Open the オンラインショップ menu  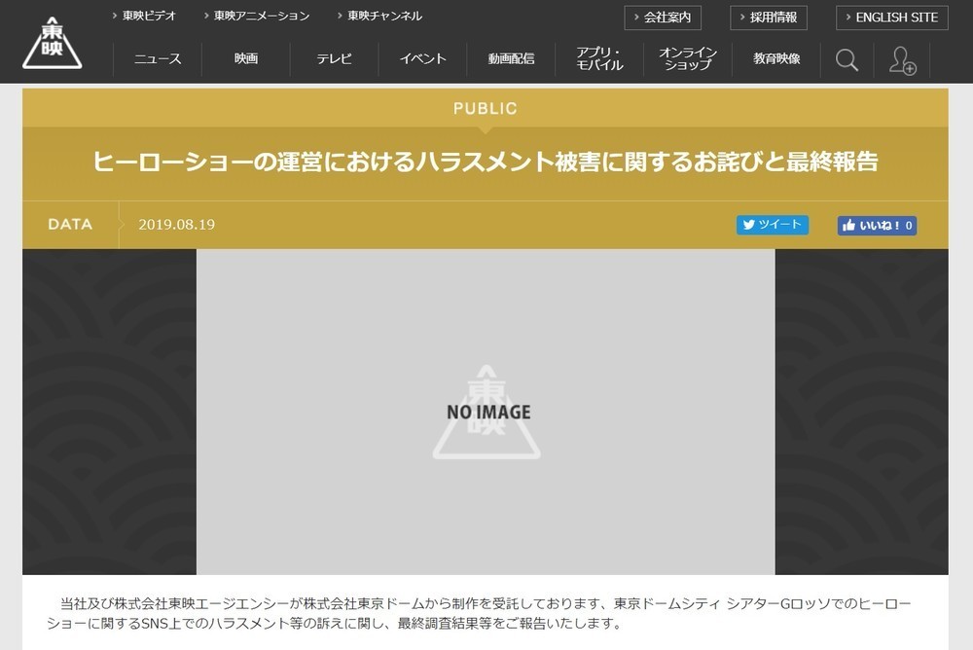tap(688, 59)
